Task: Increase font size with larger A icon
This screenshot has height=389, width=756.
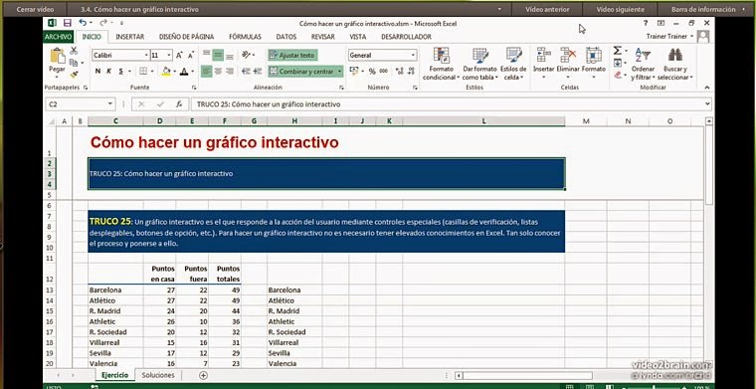Action: (179, 56)
